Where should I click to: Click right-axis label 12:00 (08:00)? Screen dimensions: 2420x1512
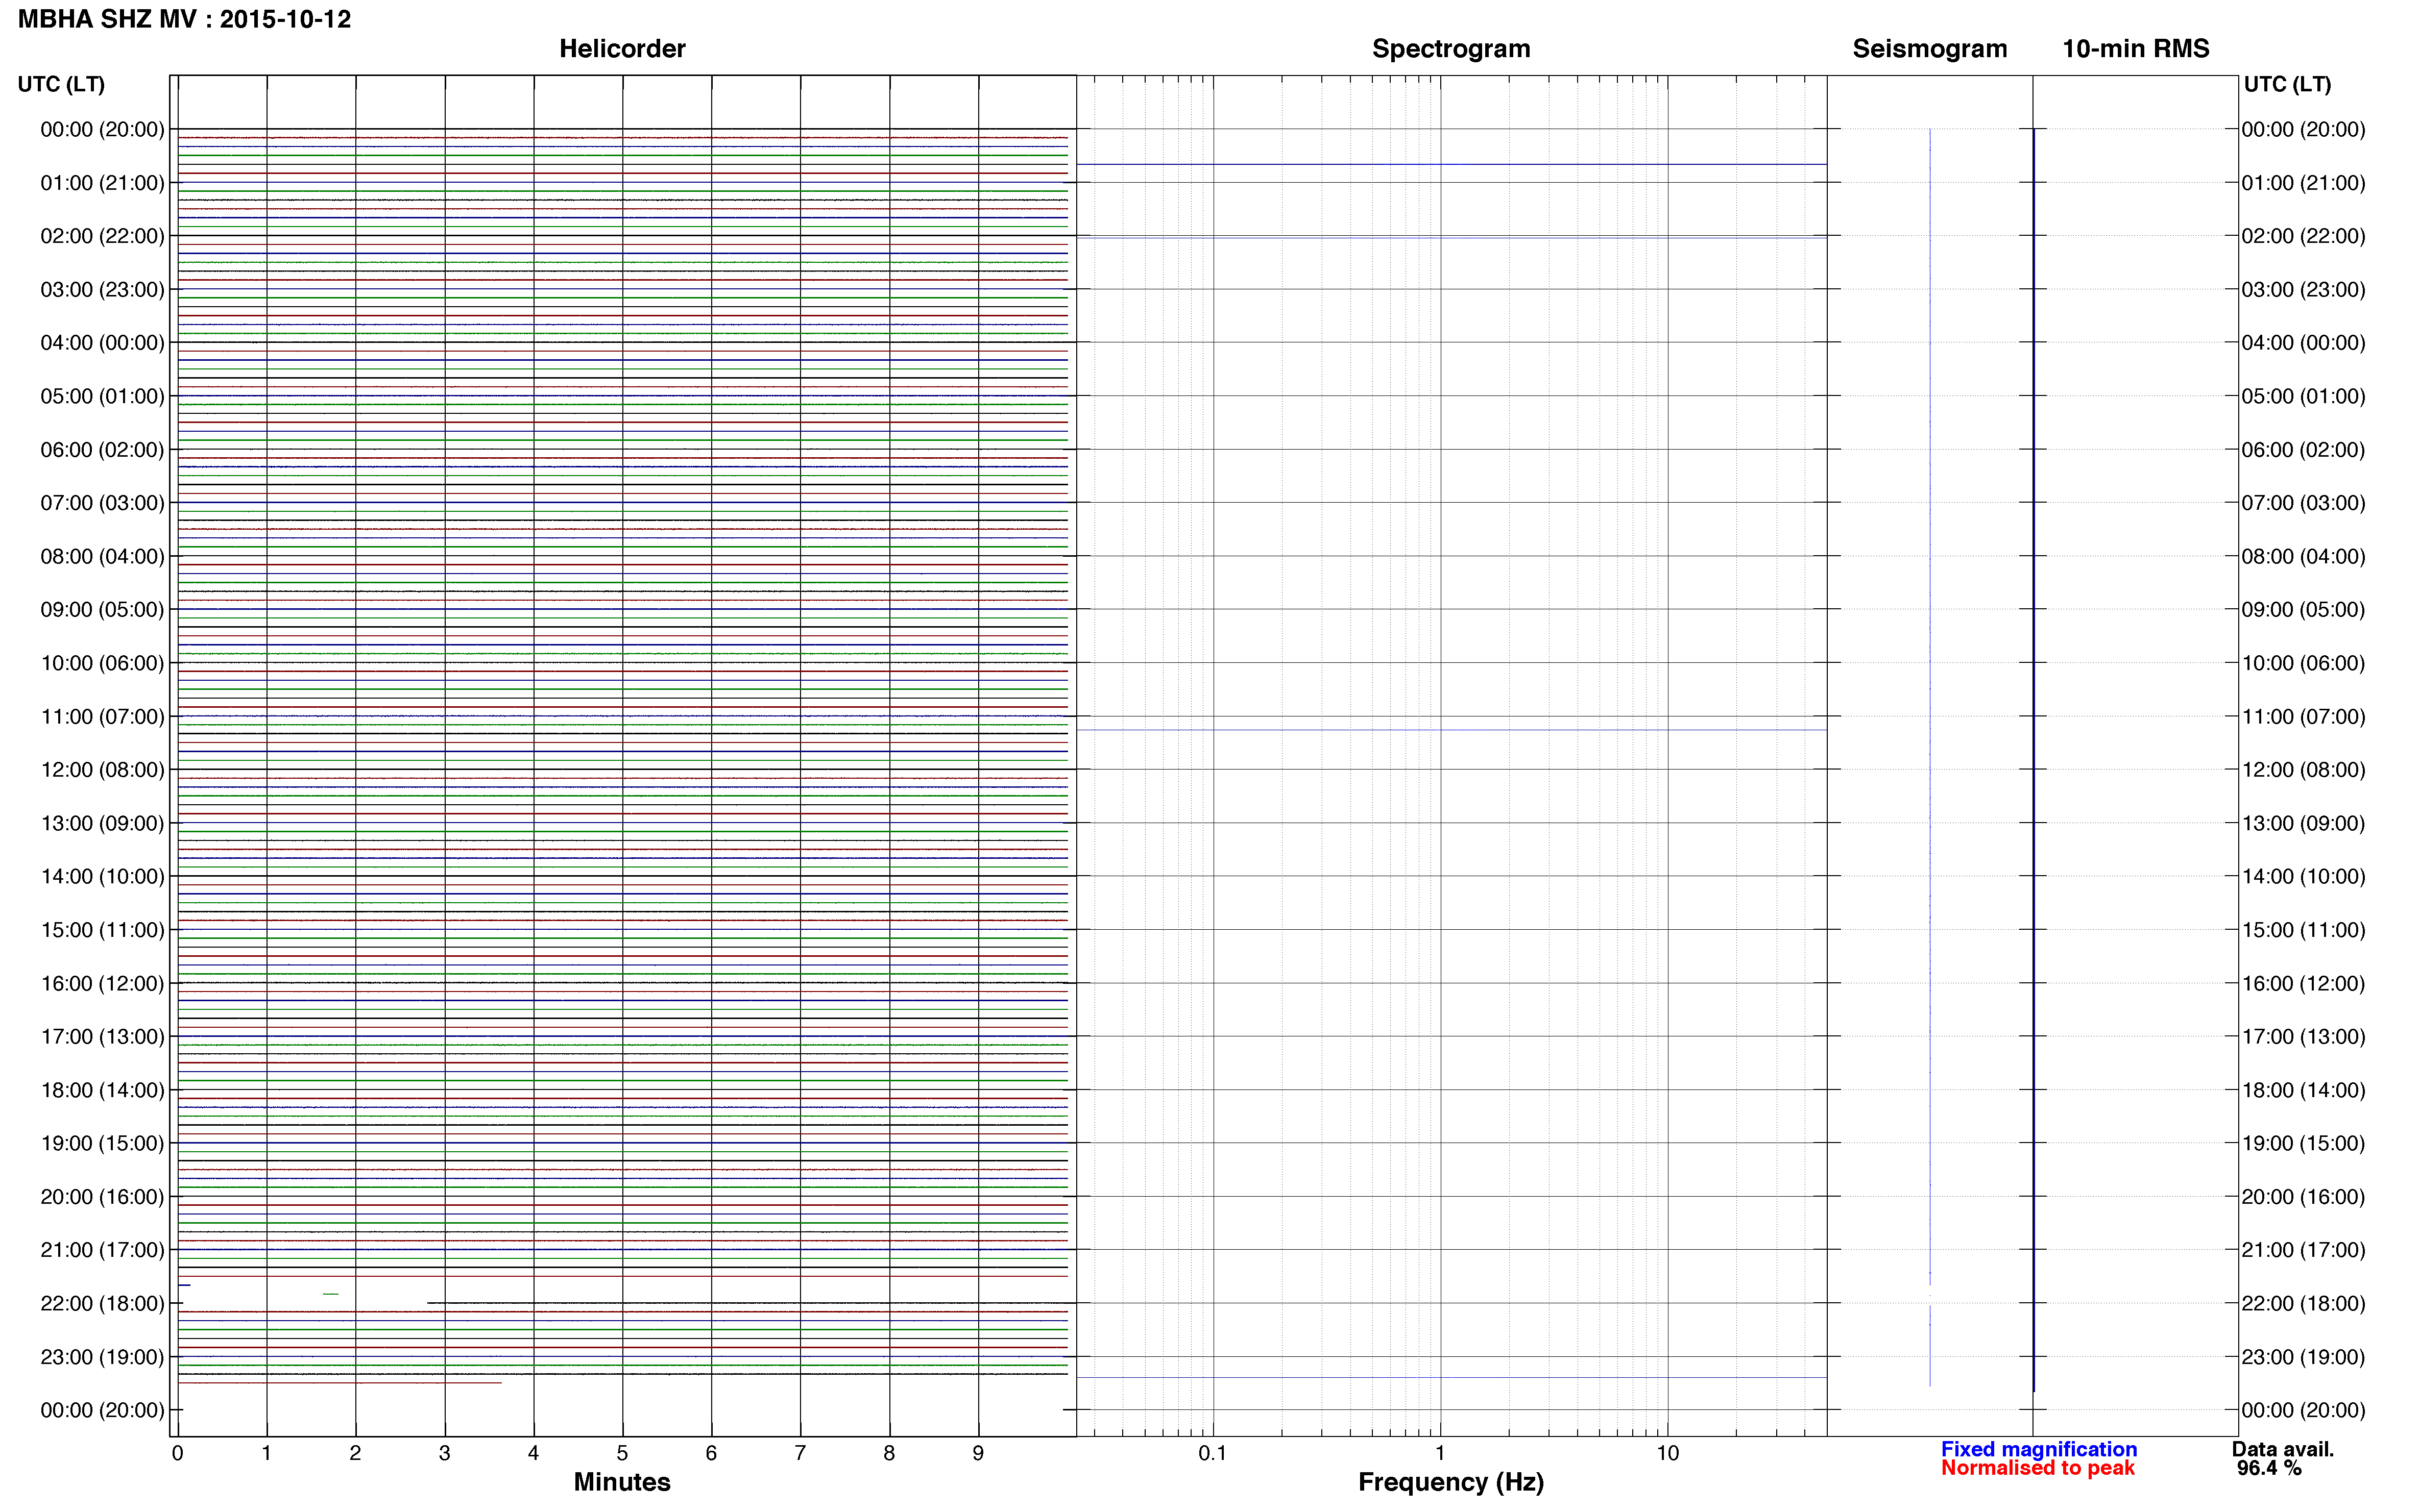point(2304,770)
